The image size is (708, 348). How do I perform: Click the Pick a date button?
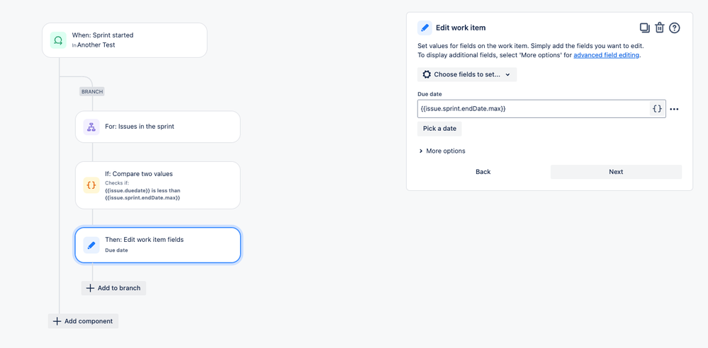pos(439,129)
